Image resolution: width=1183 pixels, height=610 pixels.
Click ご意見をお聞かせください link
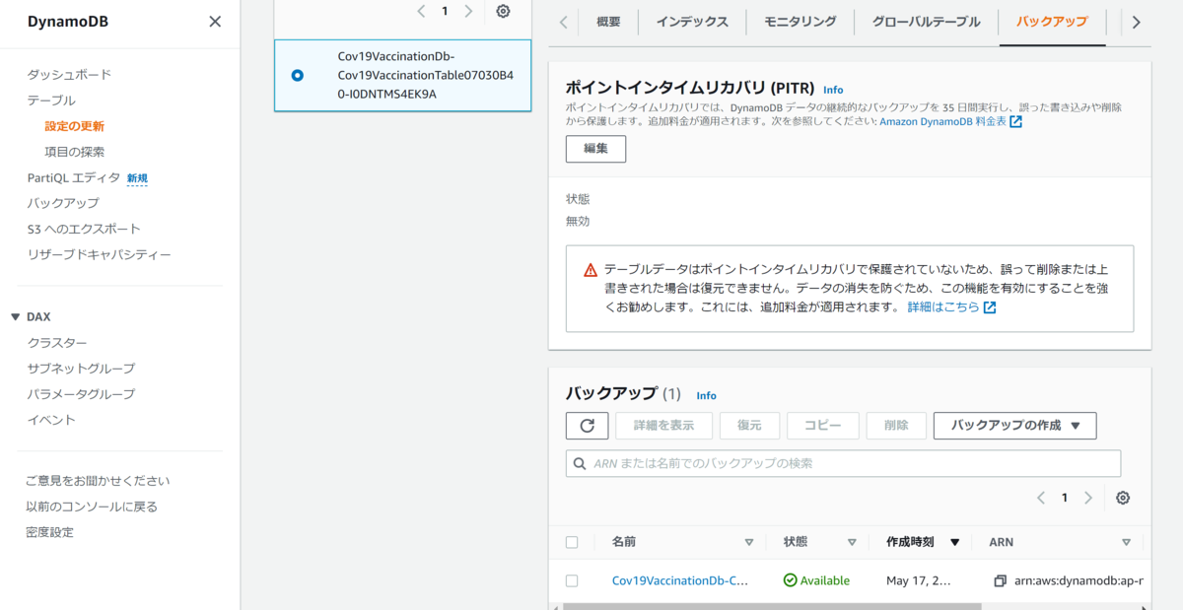pos(99,481)
